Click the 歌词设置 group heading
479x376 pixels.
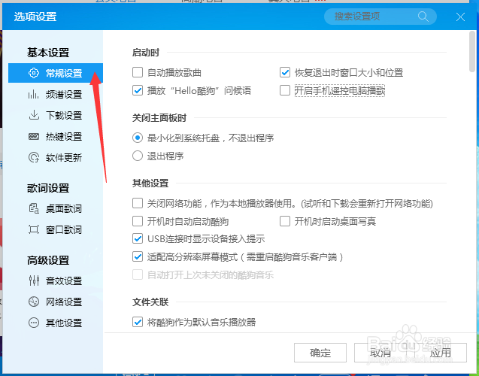[48, 188]
